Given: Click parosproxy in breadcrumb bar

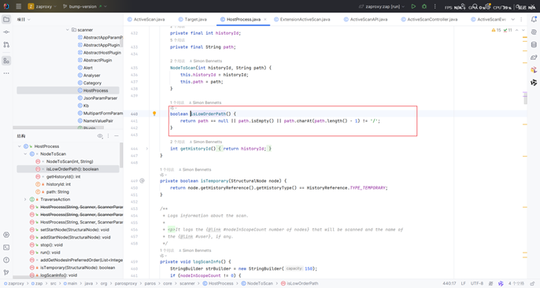Looking at the screenshot, I should 126,283.
